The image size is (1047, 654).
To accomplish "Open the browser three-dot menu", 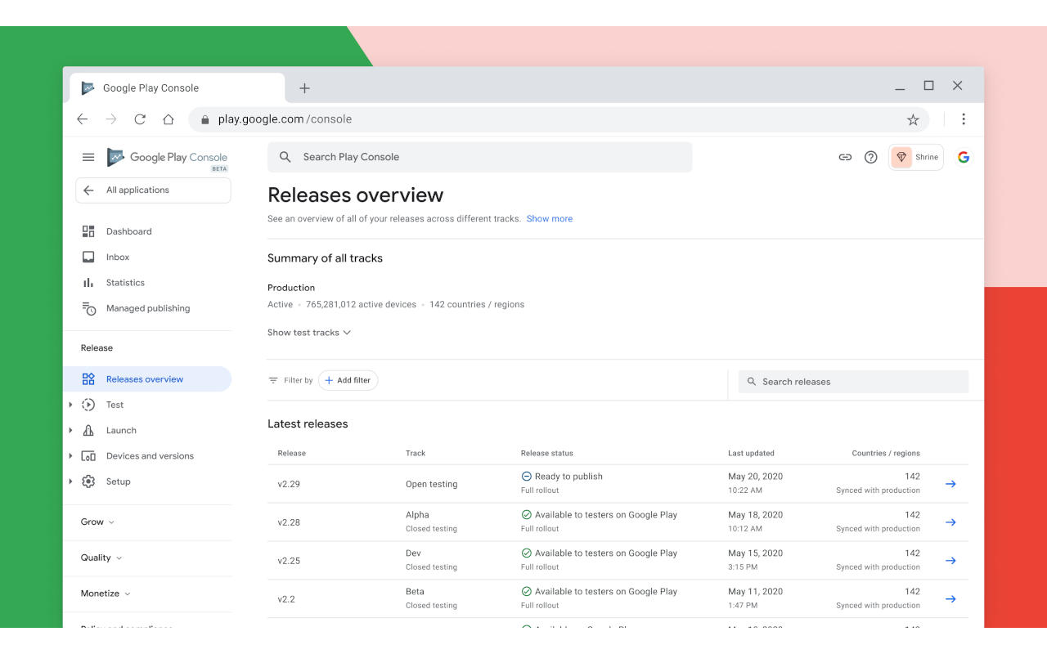I will point(964,119).
